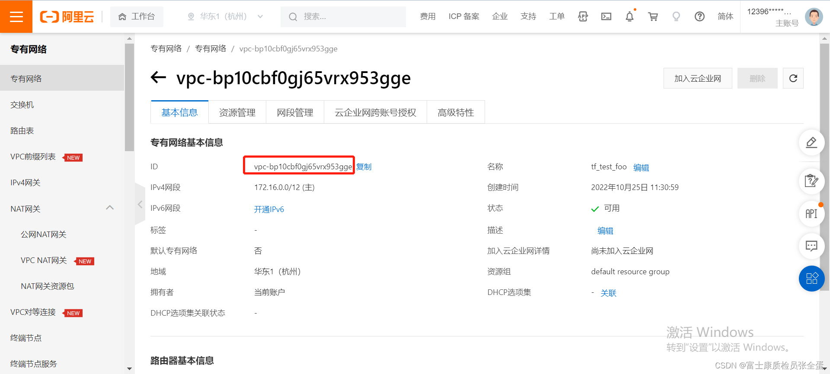Switch to the 资源管理 tab
The height and width of the screenshot is (374, 830).
pos(237,112)
